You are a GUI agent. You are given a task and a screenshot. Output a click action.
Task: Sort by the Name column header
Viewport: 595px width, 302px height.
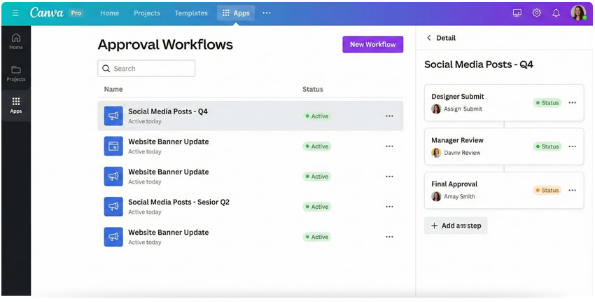click(x=113, y=89)
